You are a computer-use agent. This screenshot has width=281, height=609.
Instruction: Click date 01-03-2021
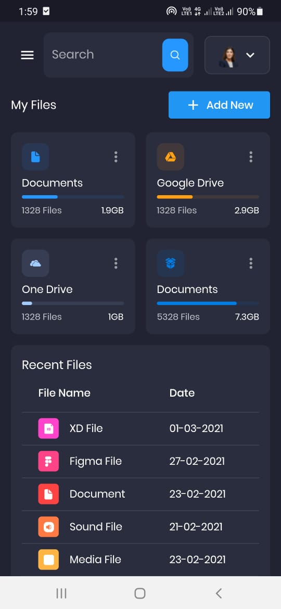pyautogui.click(x=196, y=428)
